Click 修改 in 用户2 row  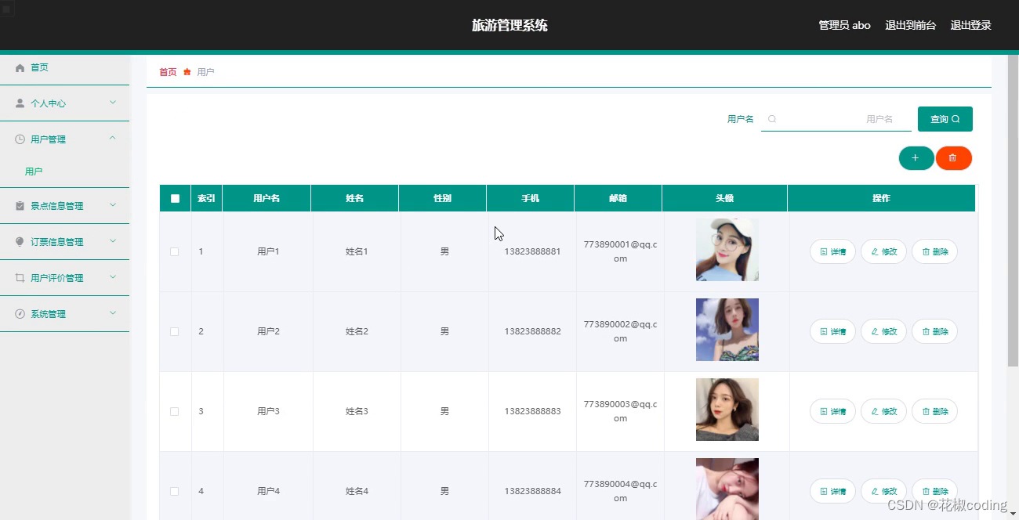(x=883, y=332)
